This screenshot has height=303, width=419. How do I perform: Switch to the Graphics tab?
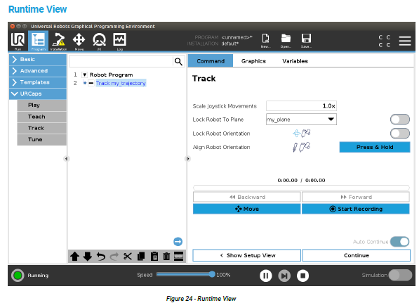253,61
